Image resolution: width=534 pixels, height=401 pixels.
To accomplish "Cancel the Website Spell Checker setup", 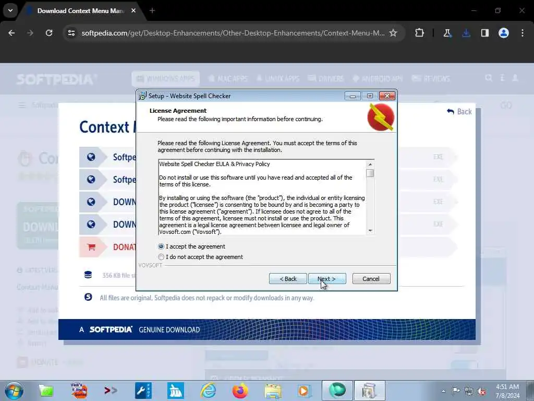I will [371, 279].
